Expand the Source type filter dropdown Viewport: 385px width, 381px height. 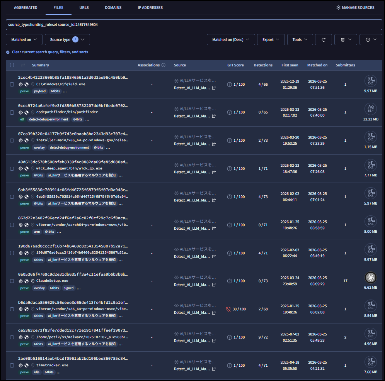[67, 40]
